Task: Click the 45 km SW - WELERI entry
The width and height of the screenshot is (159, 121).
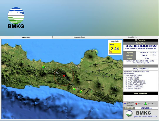Action: pos(132,89)
